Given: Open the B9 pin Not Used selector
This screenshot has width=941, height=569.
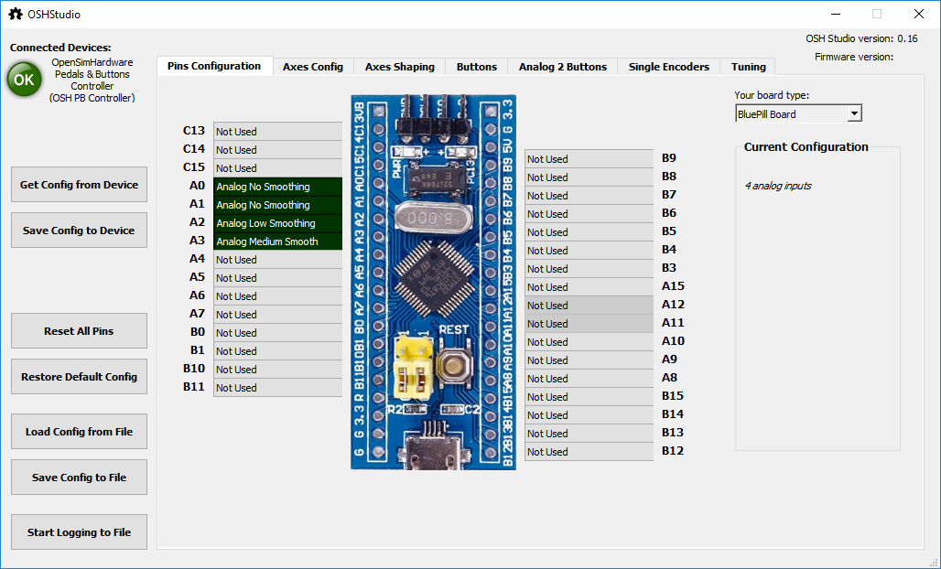Looking at the screenshot, I should click(x=589, y=159).
